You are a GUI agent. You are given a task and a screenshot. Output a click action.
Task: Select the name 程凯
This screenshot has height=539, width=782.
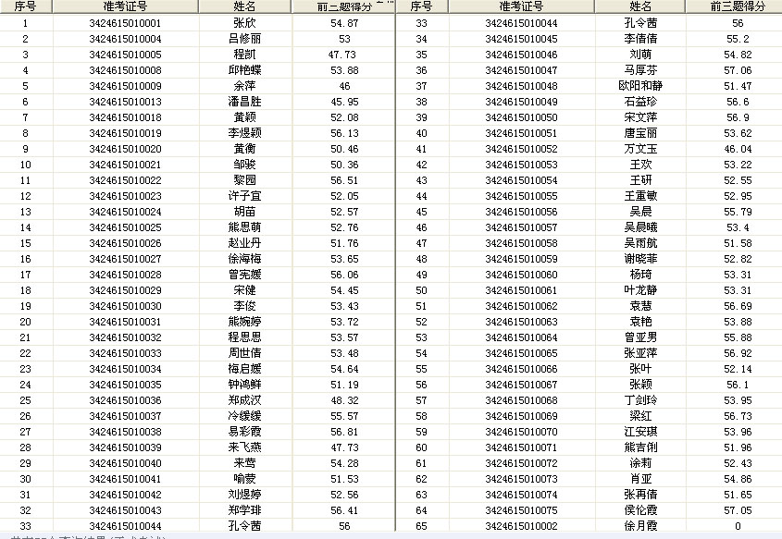245,55
